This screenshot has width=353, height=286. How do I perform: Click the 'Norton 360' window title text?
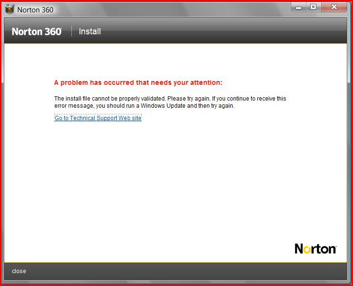pyautogui.click(x=35, y=10)
